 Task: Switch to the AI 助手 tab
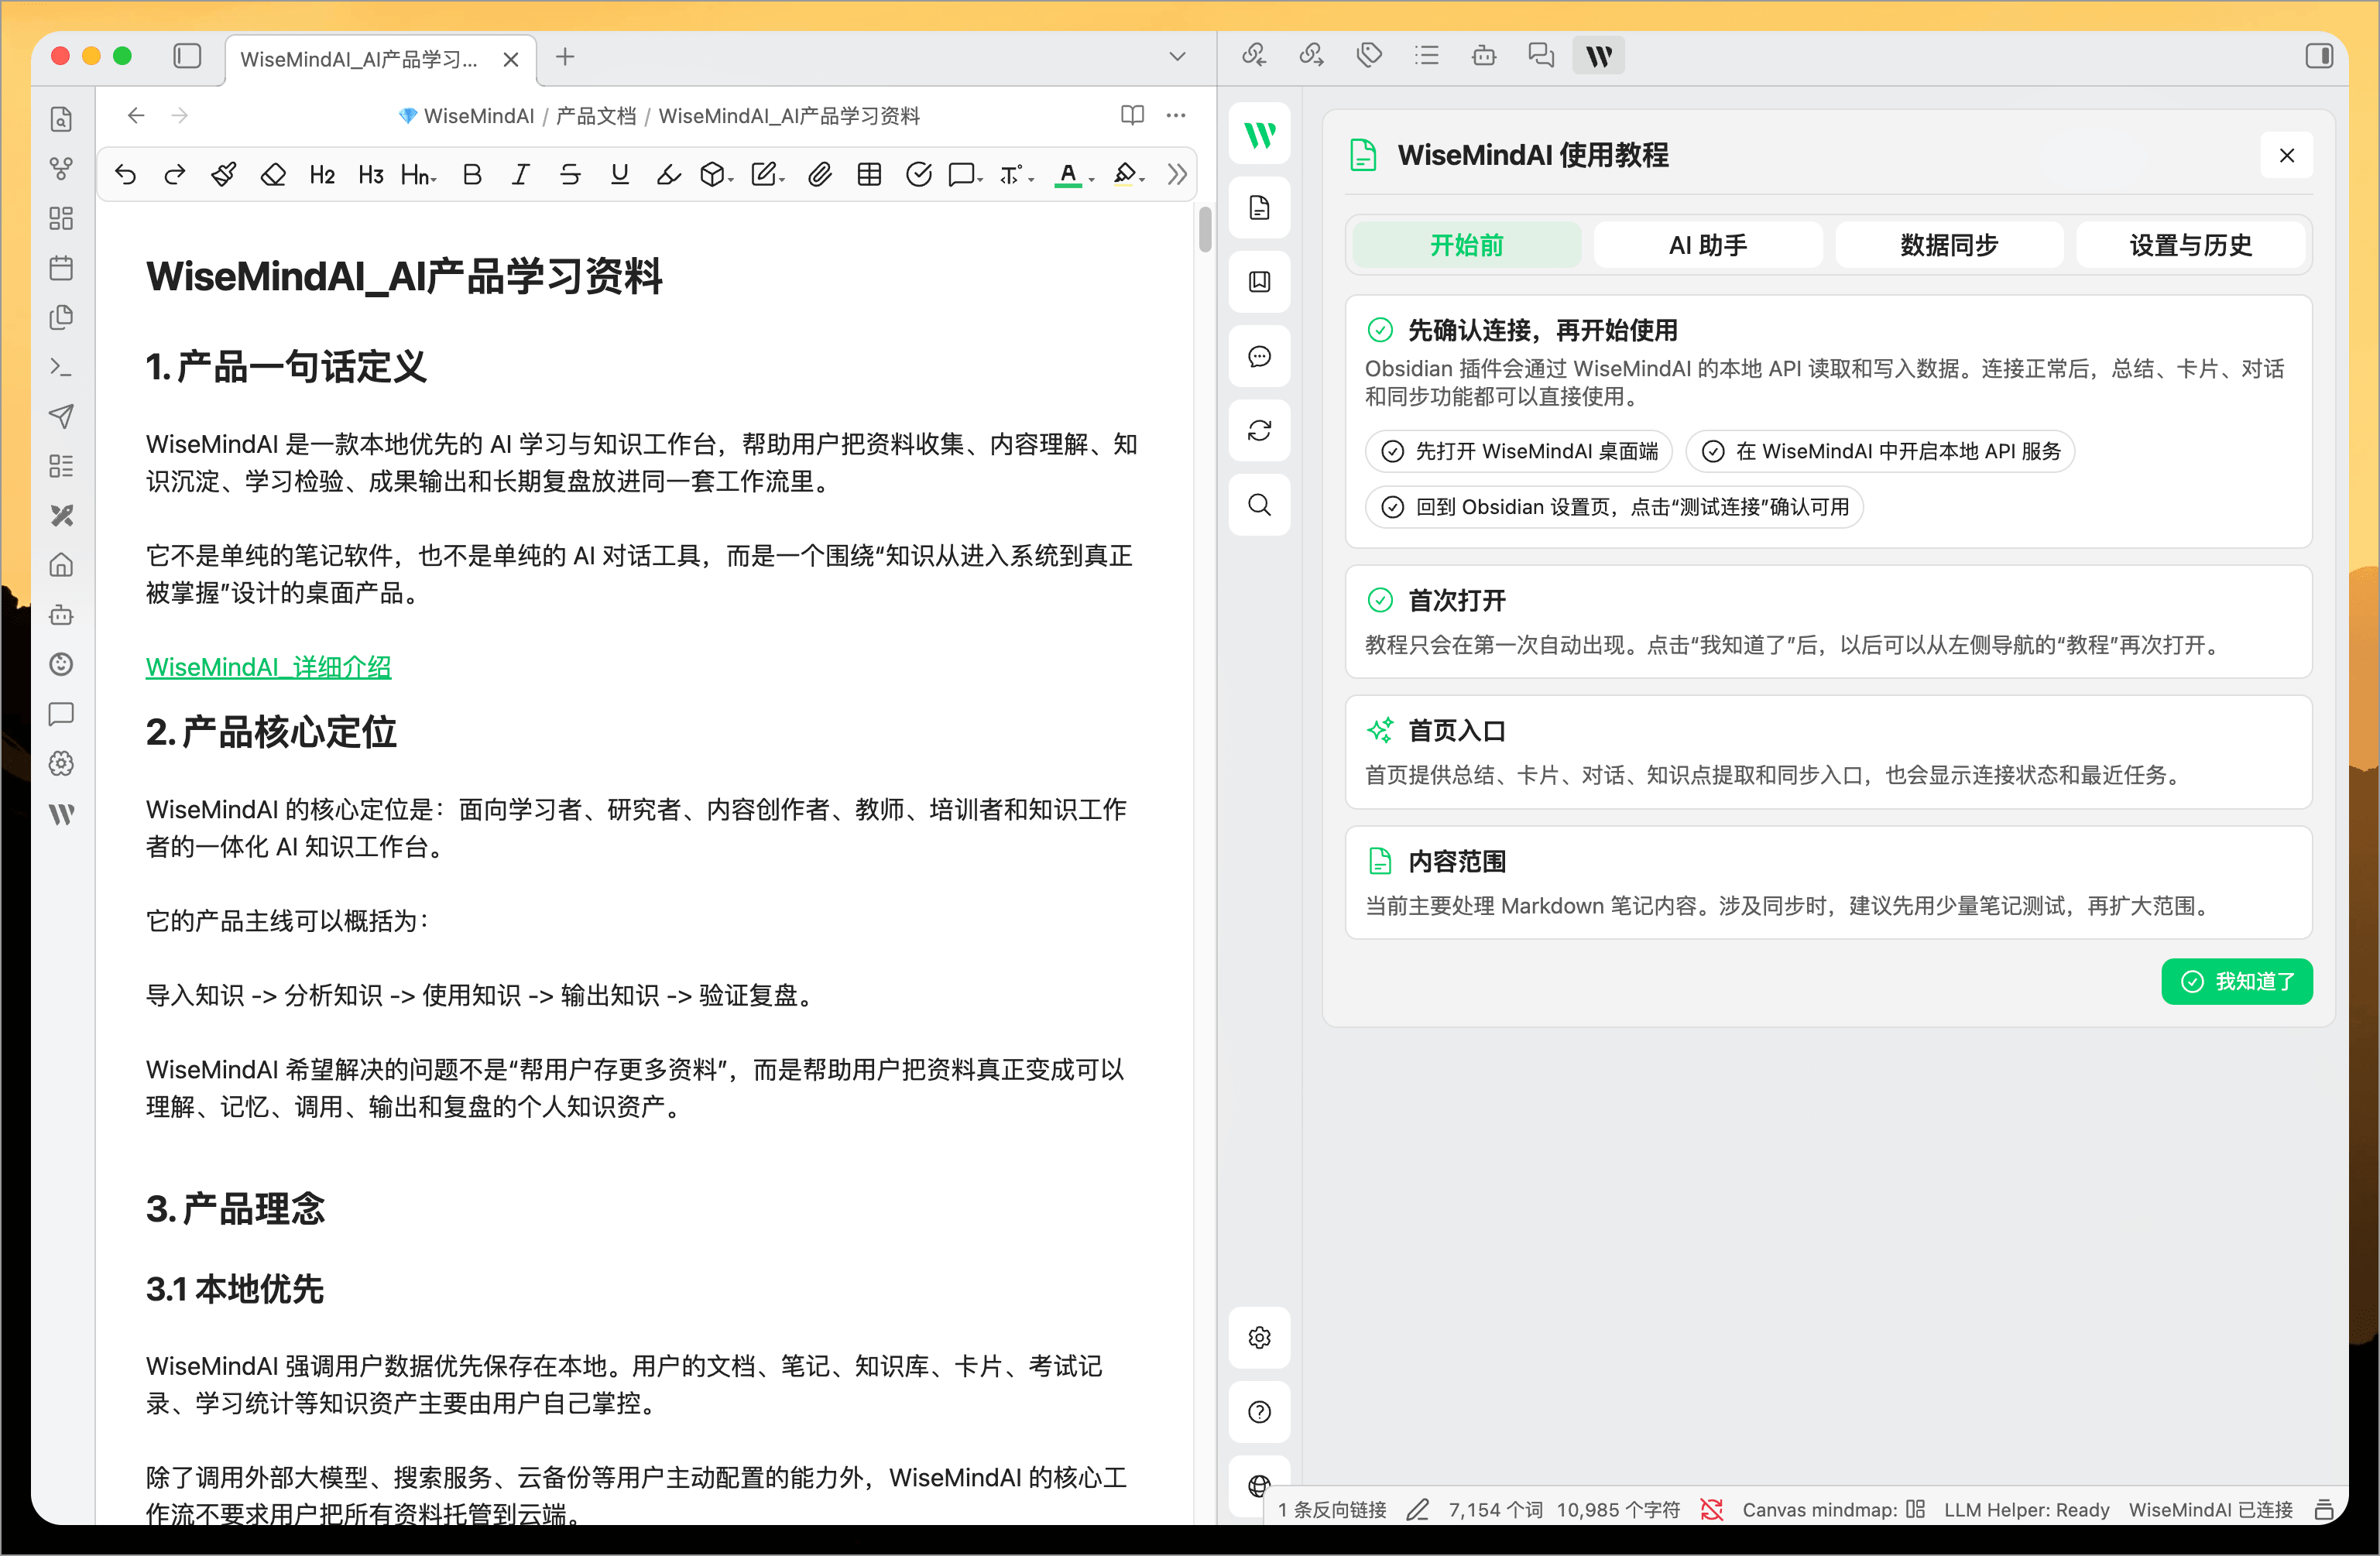tap(1707, 245)
